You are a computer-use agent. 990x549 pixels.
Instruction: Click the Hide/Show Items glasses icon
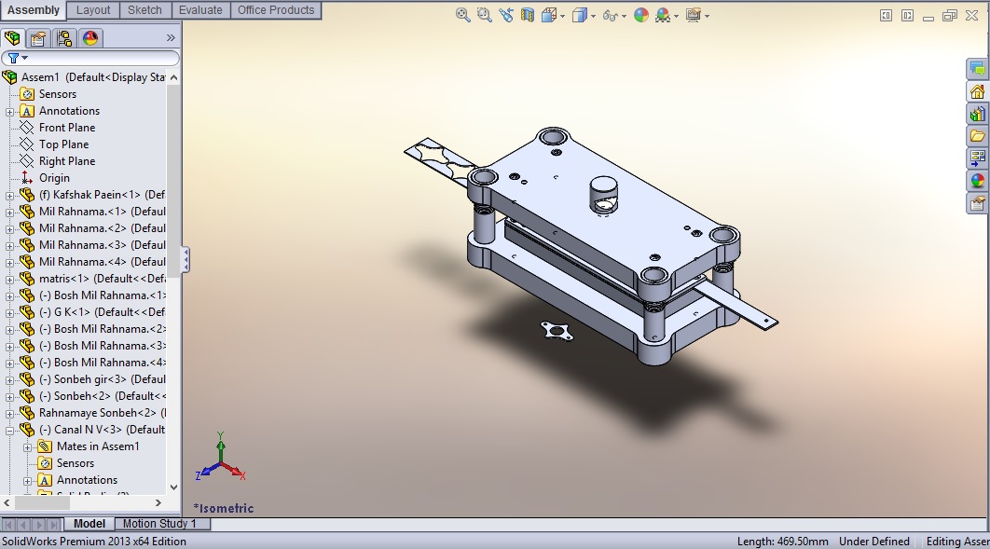coord(610,15)
